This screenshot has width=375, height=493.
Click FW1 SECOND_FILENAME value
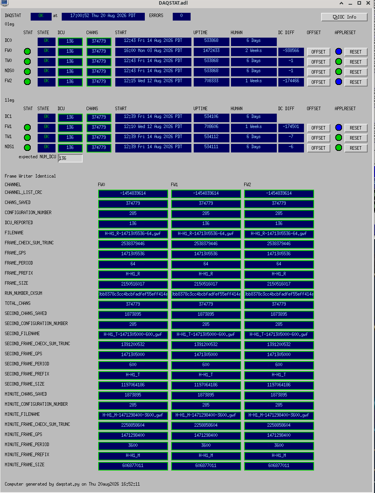click(206, 334)
